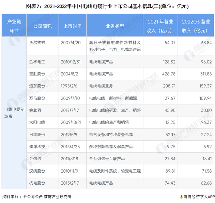This screenshot has height=203, width=215.
Task: Click 2021 revenue value 9.75
Action: [171, 147]
